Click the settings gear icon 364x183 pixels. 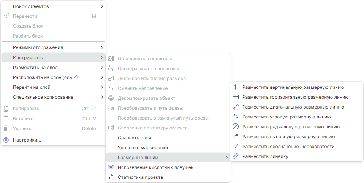(6, 140)
